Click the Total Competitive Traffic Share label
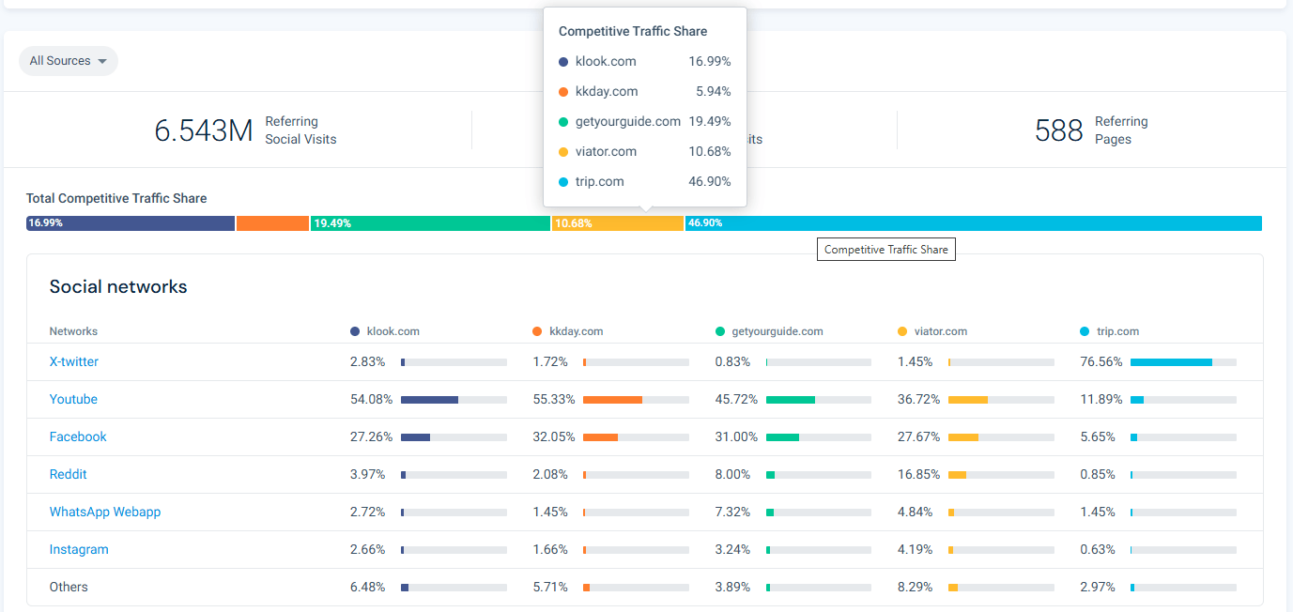 click(116, 198)
